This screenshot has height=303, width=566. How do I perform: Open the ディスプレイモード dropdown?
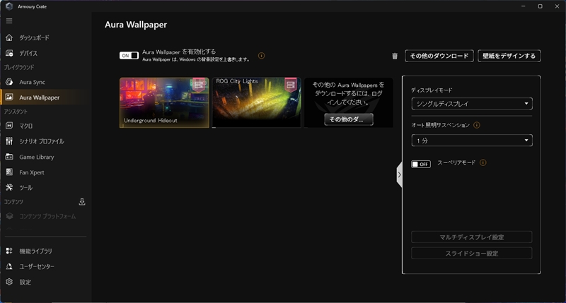471,104
